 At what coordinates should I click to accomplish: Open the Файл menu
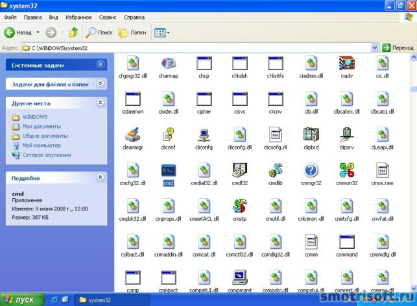[x=10, y=18]
